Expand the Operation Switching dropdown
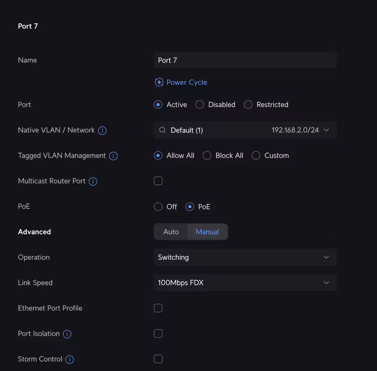Viewport: 377px width, 371px height. 245,257
